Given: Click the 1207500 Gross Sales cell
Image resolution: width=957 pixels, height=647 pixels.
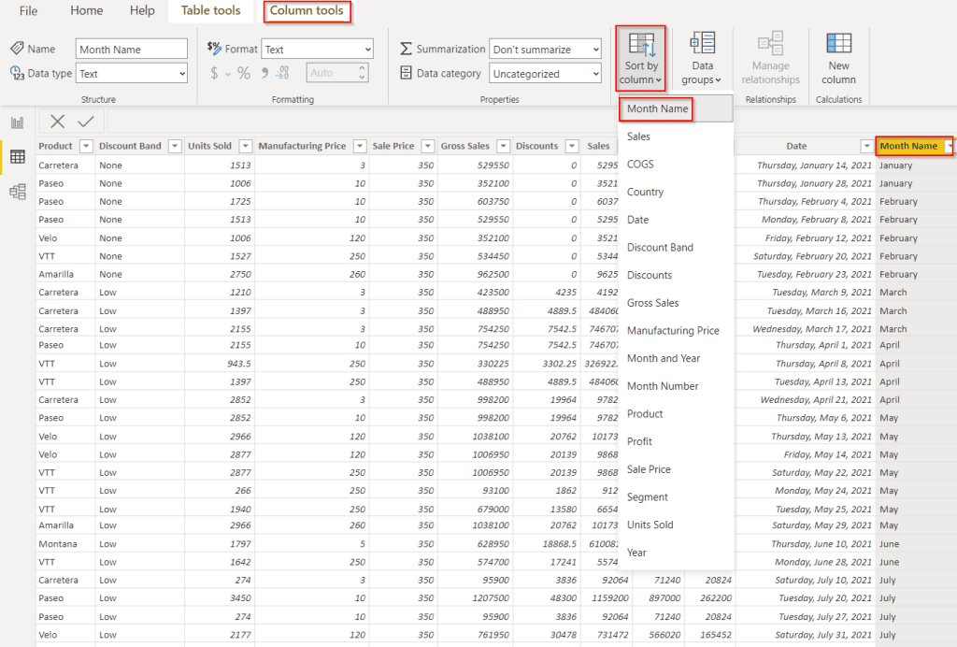Looking at the screenshot, I should [474, 598].
